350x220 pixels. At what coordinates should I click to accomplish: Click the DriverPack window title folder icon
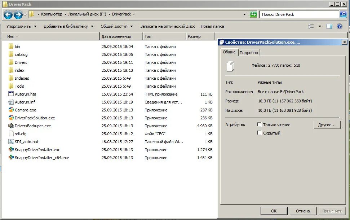(x=5, y=4)
